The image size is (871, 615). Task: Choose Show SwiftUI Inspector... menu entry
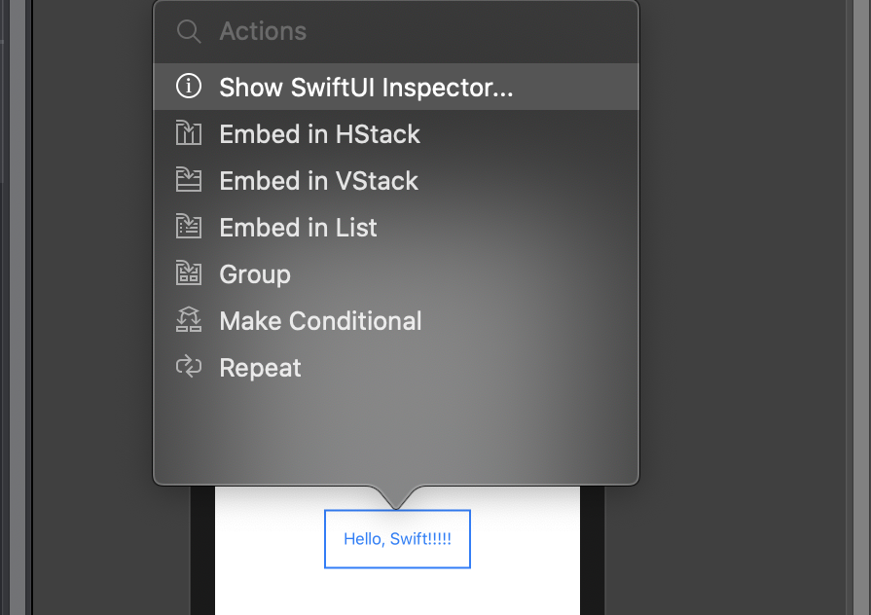pos(366,88)
